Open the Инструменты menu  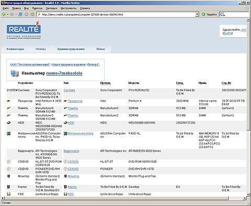coord(69,8)
